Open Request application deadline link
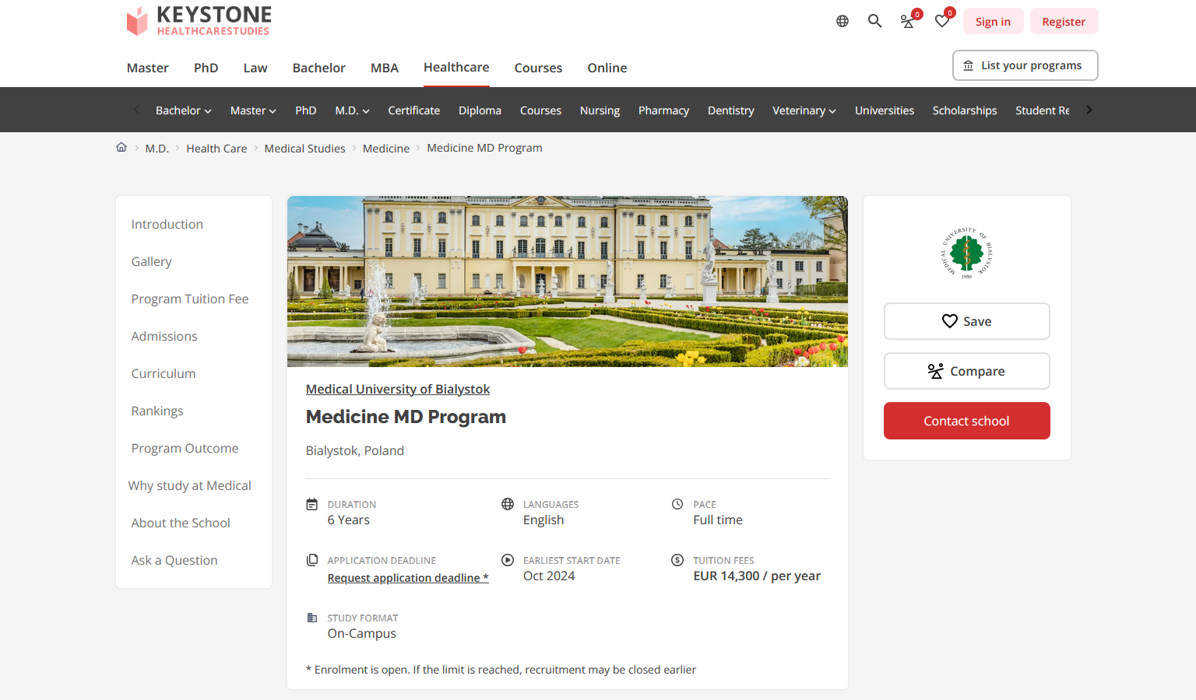Image resolution: width=1196 pixels, height=700 pixels. pyautogui.click(x=407, y=578)
